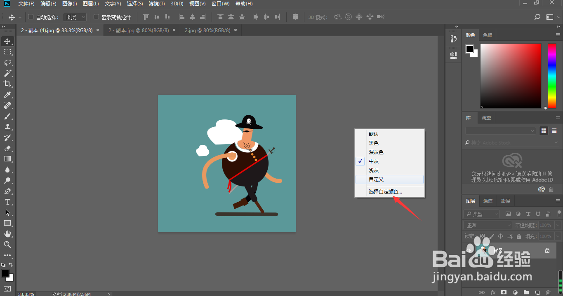Click the align top edges icon
Image resolution: width=563 pixels, height=296 pixels.
[x=146, y=17]
